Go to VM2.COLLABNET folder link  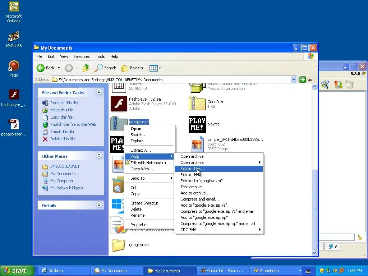point(65,166)
